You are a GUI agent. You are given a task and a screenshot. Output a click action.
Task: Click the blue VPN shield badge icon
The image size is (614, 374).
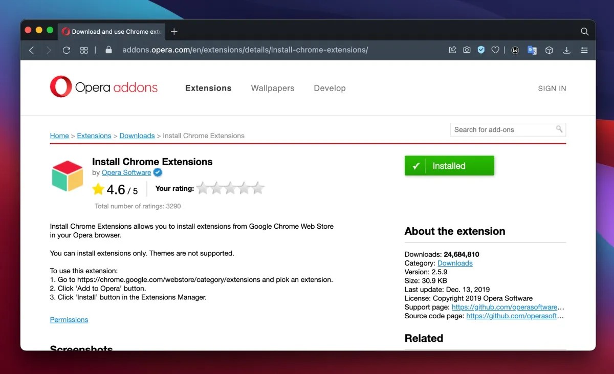pyautogui.click(x=481, y=50)
